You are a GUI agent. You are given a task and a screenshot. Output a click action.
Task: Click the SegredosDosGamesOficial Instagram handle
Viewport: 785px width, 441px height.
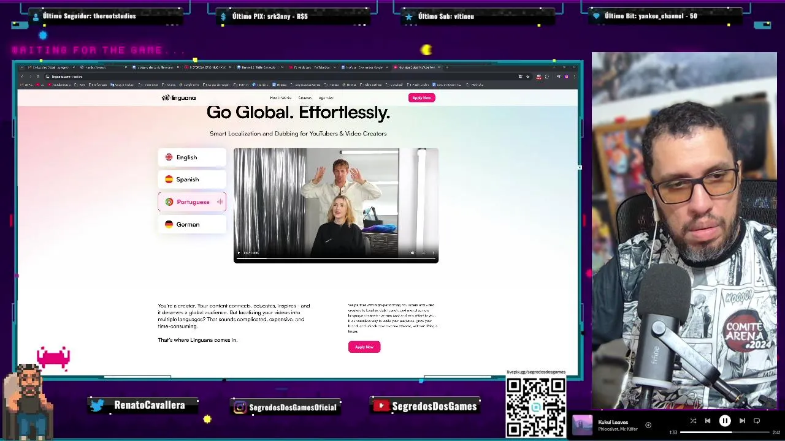point(293,407)
